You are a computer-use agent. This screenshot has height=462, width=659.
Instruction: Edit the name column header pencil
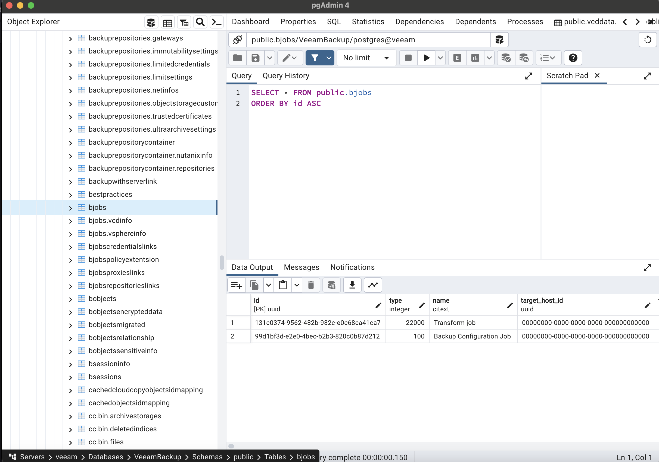coord(509,305)
